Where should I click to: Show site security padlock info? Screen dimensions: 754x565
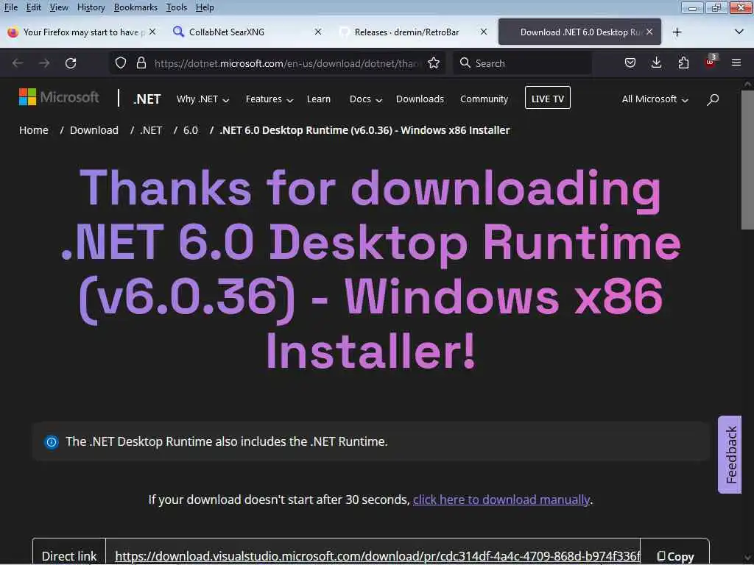141,63
